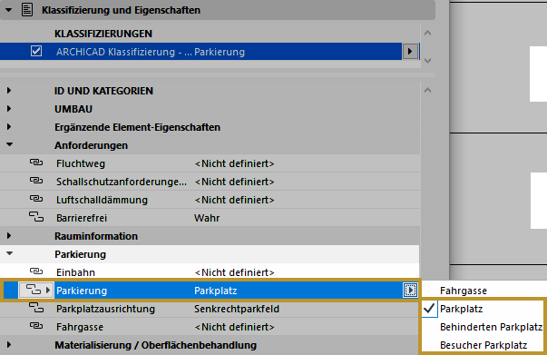
Task: Collapse the Anforderungen group
Action: [9, 144]
